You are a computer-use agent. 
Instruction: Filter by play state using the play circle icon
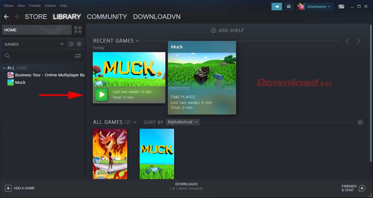coord(79,44)
